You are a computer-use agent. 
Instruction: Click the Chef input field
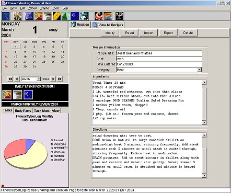pos(159,59)
